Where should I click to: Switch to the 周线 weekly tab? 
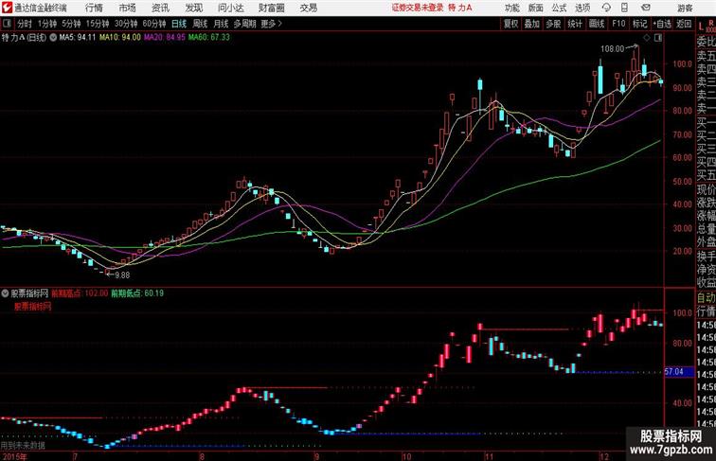coord(200,24)
